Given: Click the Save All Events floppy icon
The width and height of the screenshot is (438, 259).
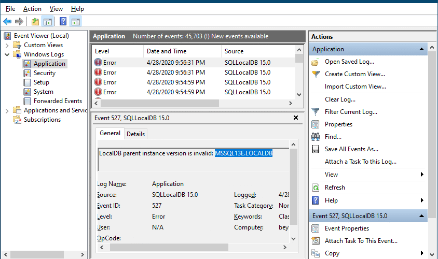Looking at the screenshot, I should coord(316,149).
